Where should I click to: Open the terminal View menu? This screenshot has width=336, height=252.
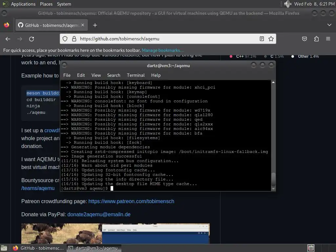pyautogui.click(x=96, y=75)
